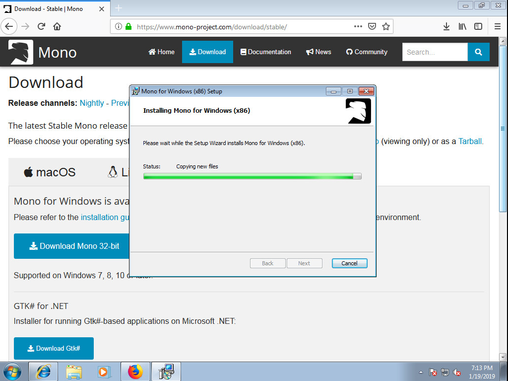Open the Download nav item
The width and height of the screenshot is (508, 381).
[207, 52]
